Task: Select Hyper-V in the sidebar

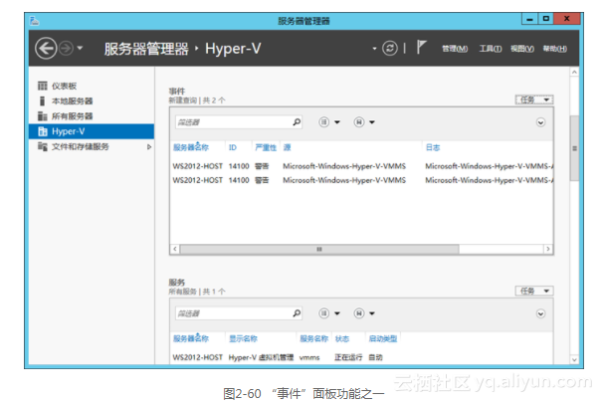Action: pos(92,131)
